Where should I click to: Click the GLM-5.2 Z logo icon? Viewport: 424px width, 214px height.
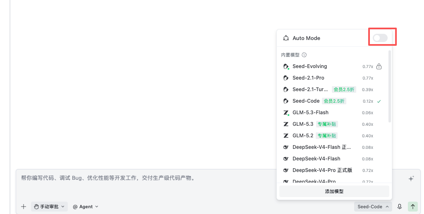tap(286, 136)
